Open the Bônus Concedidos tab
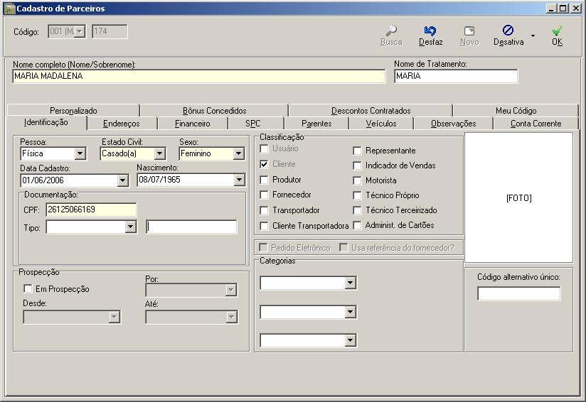 pyautogui.click(x=215, y=111)
